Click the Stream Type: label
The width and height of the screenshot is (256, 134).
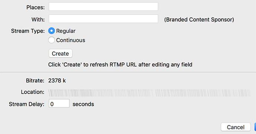click(x=28, y=31)
